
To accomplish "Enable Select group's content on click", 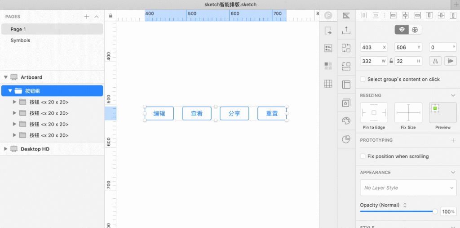I will pos(363,79).
